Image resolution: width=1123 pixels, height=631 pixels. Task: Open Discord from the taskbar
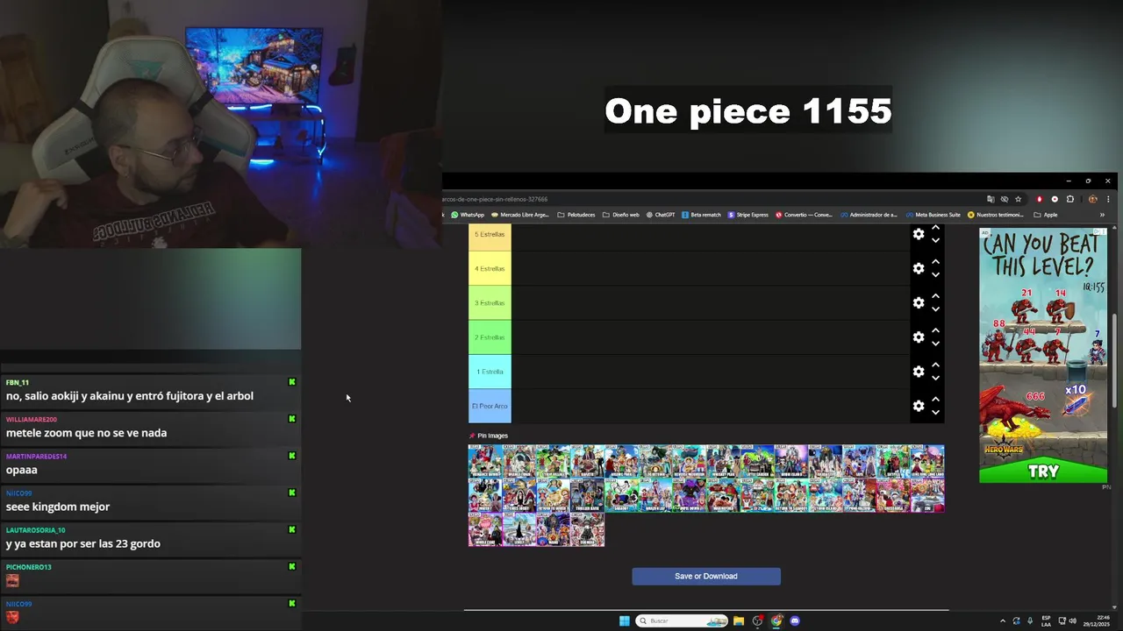coord(795,620)
